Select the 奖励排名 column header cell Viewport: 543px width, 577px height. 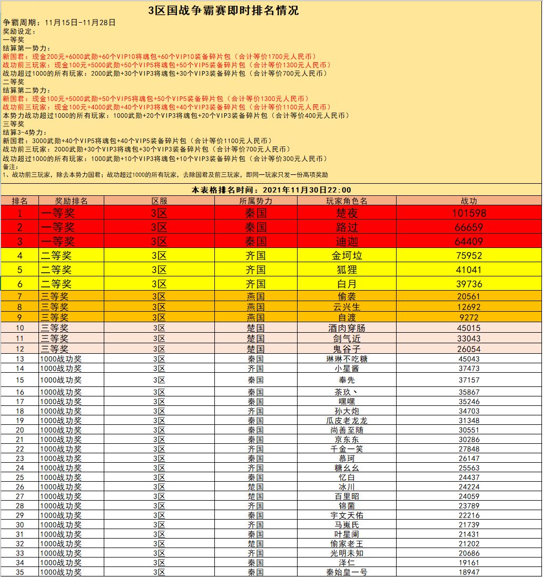click(x=72, y=201)
